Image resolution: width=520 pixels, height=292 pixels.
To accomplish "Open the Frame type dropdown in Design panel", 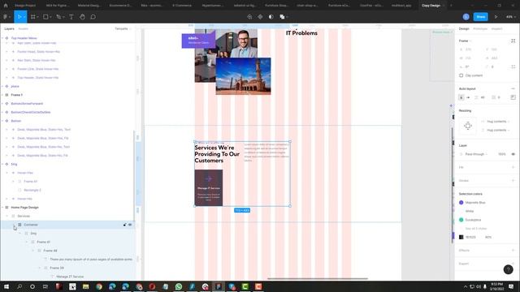I will [x=465, y=41].
